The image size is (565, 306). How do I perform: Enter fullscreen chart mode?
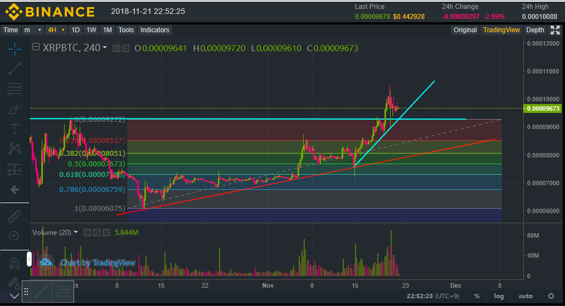(x=556, y=30)
